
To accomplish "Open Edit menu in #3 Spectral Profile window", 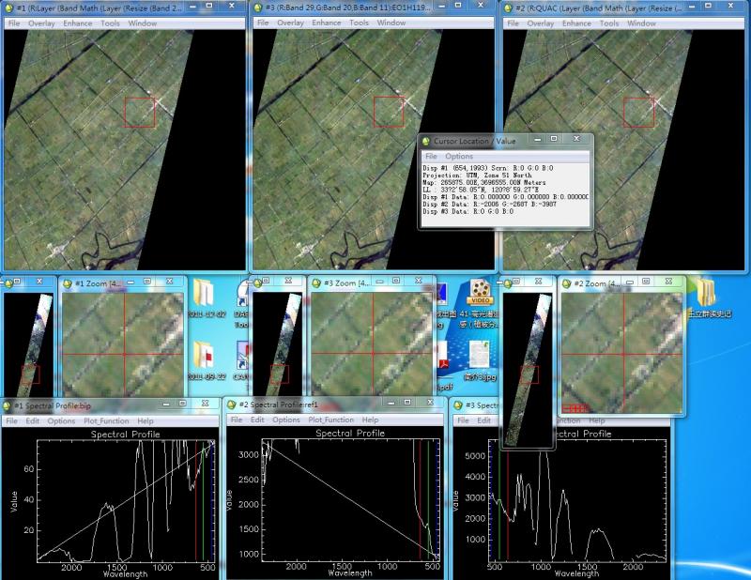I will pos(484,420).
